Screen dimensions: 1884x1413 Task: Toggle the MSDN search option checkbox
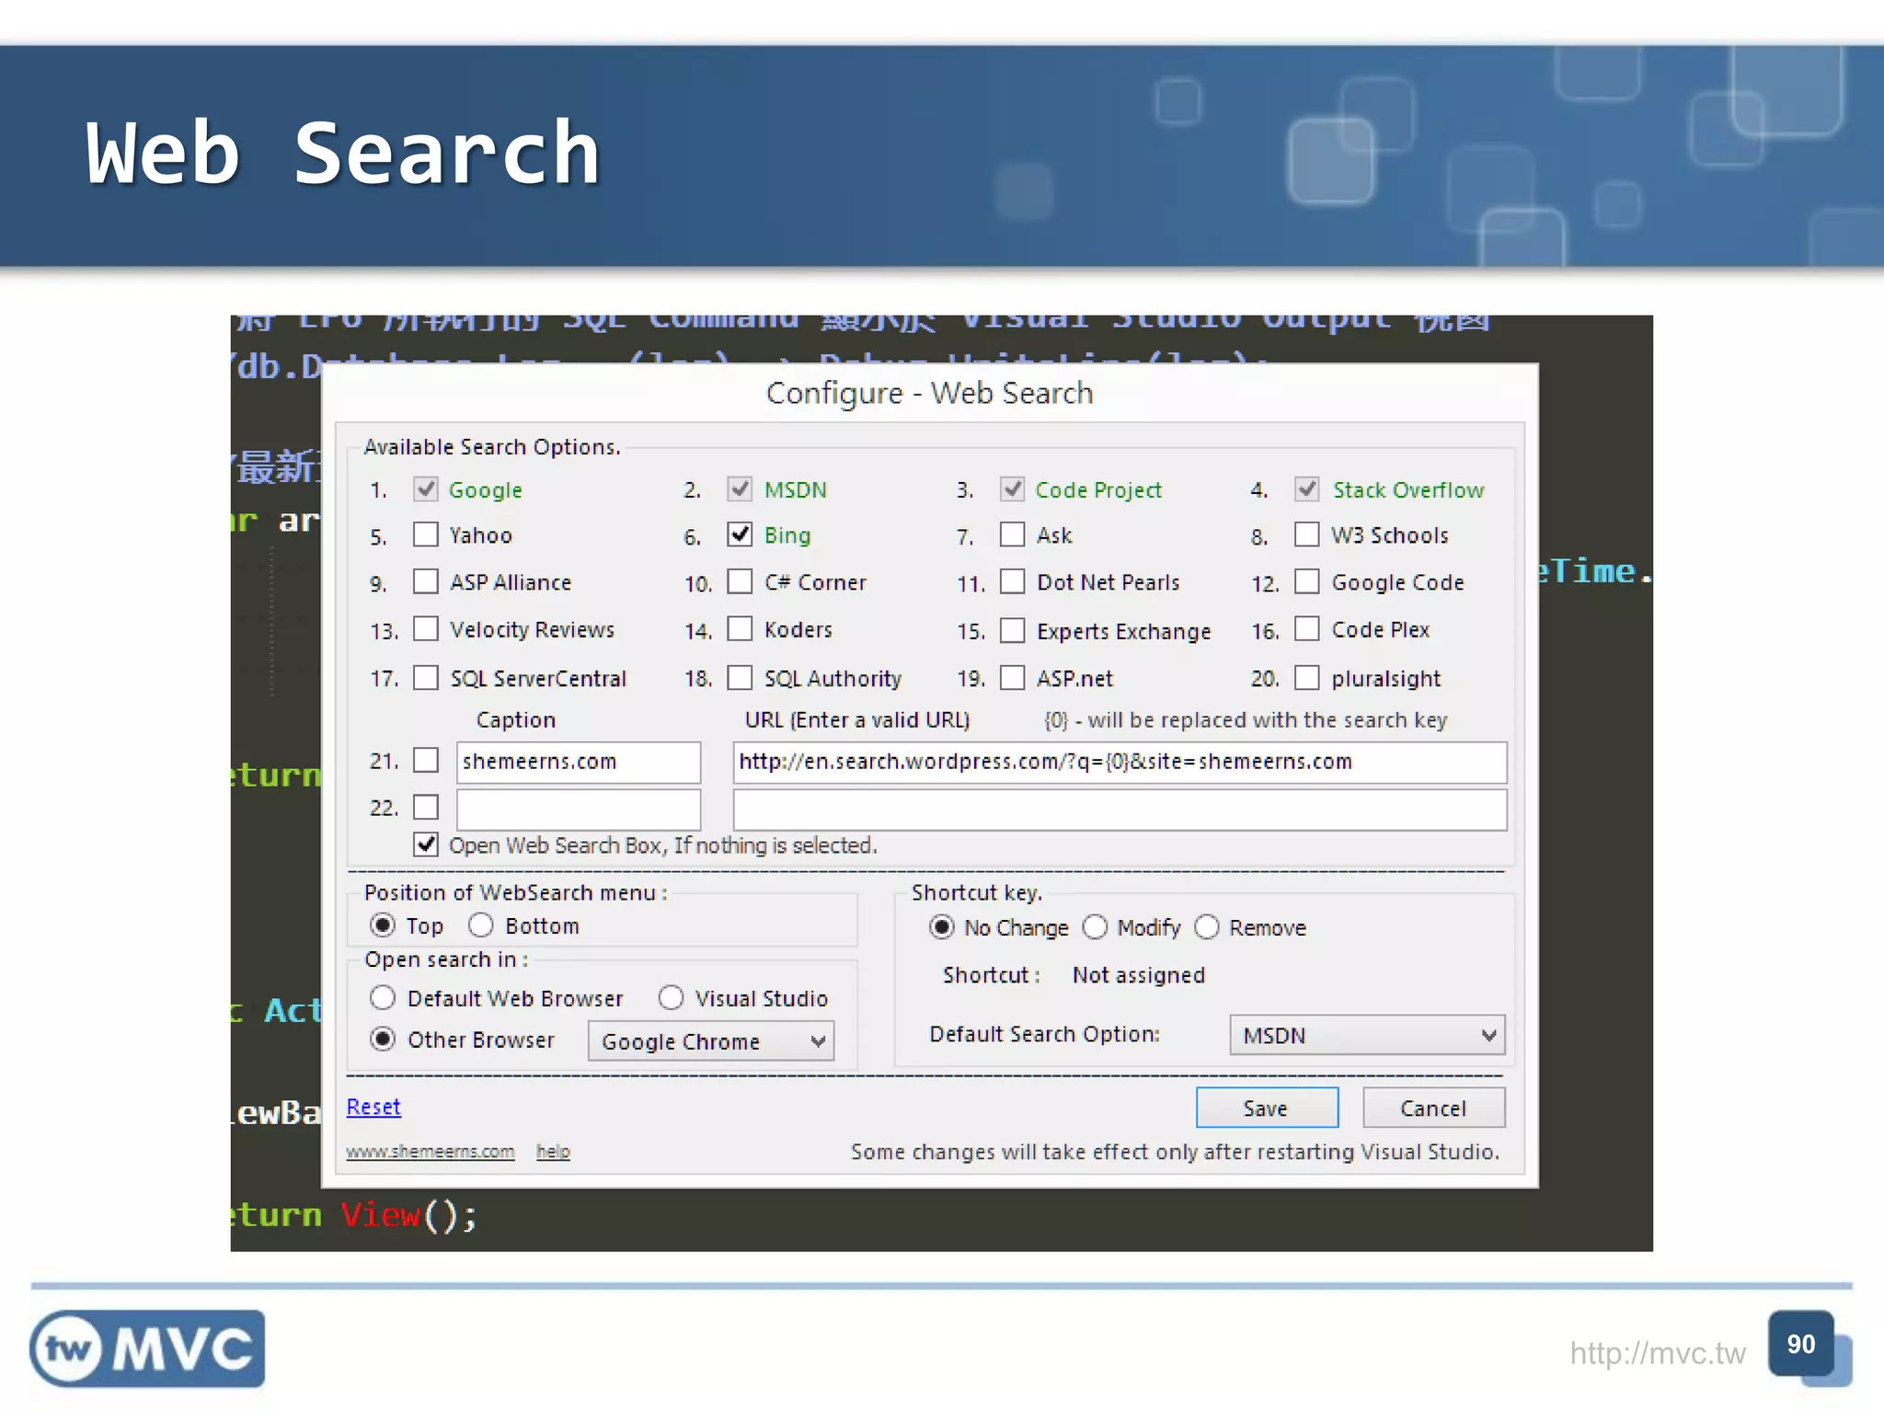tap(740, 488)
